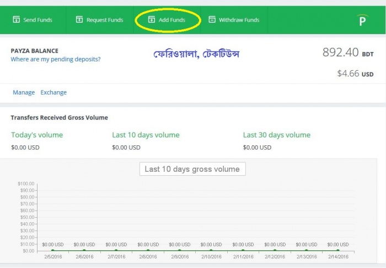Open 'Where are my pending deposits?' link

(x=56, y=59)
